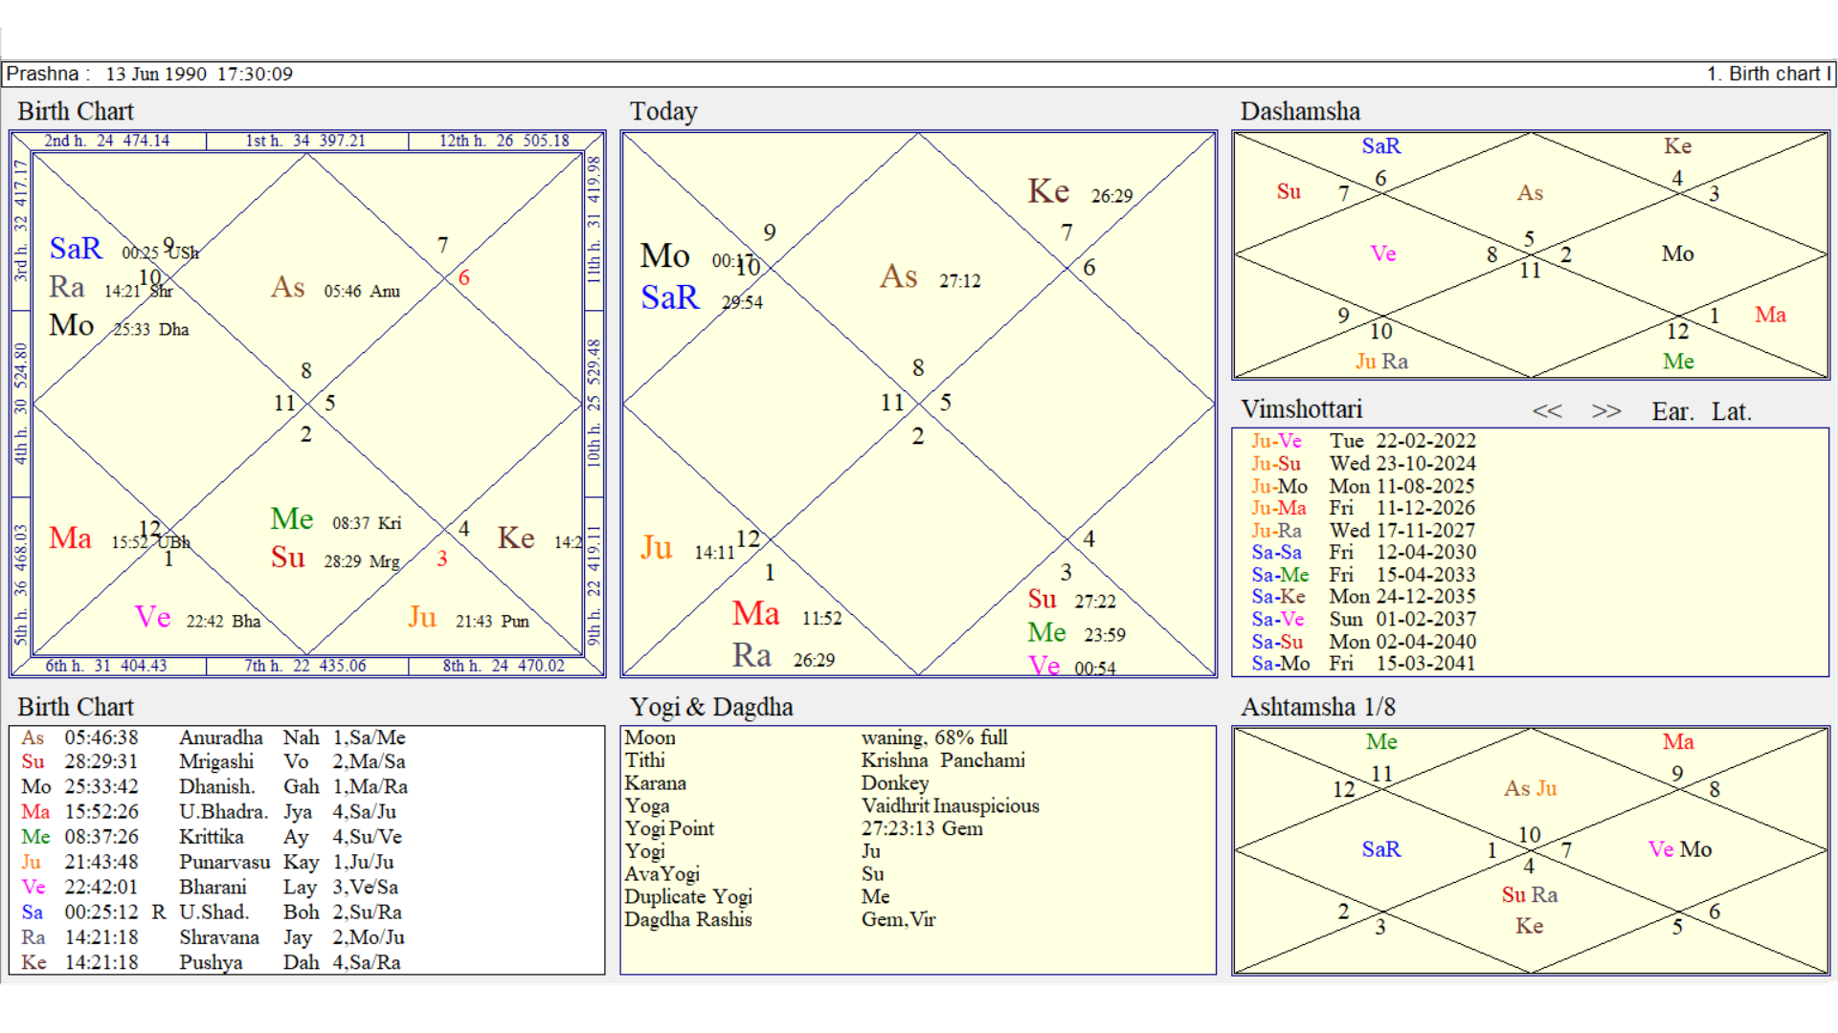This screenshot has height=1033, width=1838.
Task: Select the Sa-Su dasha row
Action: click(1363, 642)
